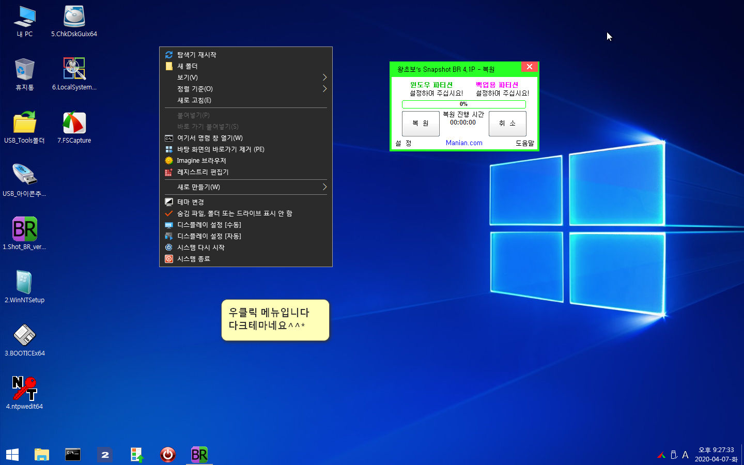Select the 6.LocalSystem desktop icon
Viewport: 744px width, 465px height.
coord(74,74)
